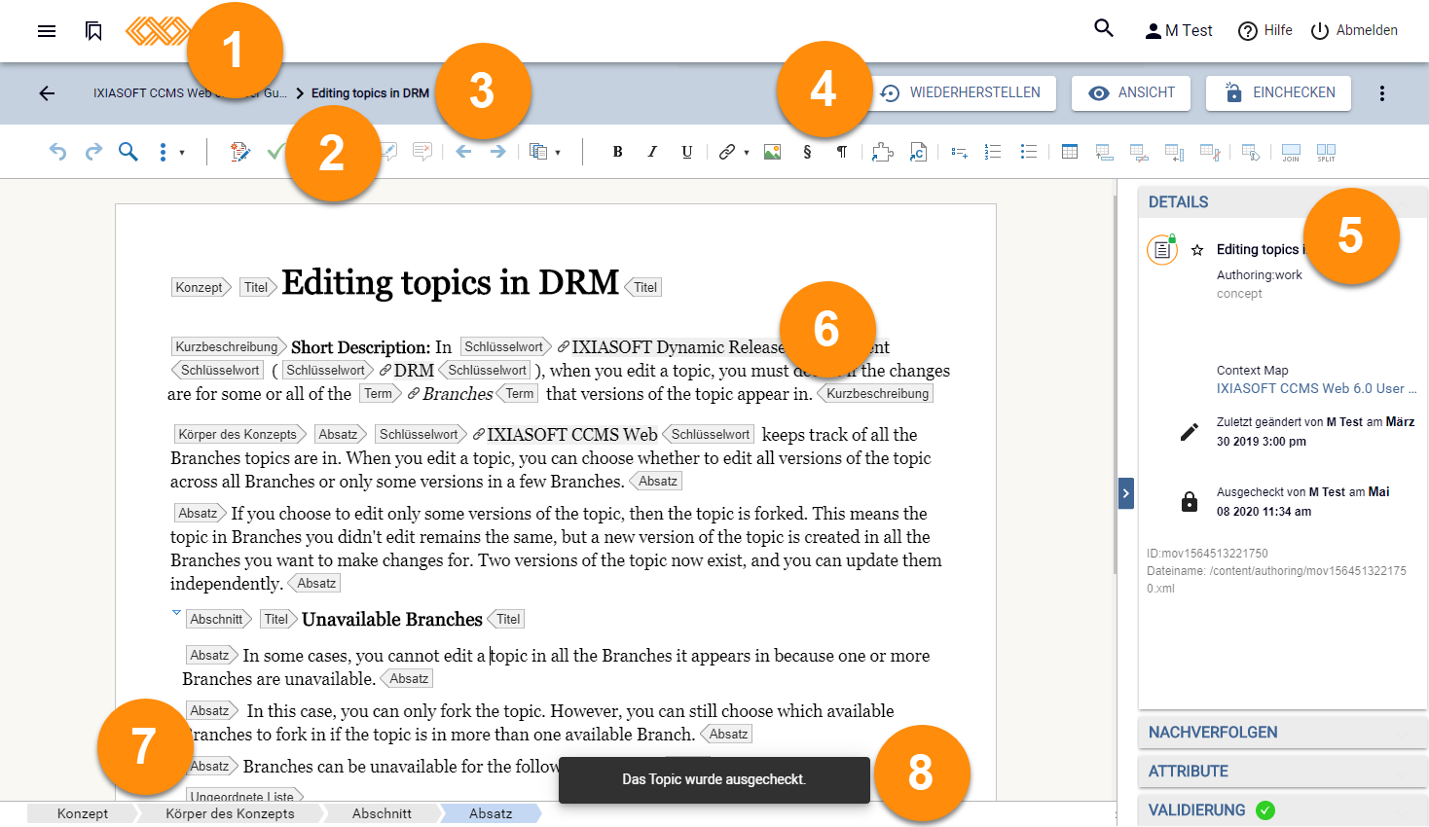This screenshot has width=1429, height=827.
Task: Open editor toolbar three-dots dropdown
Action: pyautogui.click(x=170, y=152)
